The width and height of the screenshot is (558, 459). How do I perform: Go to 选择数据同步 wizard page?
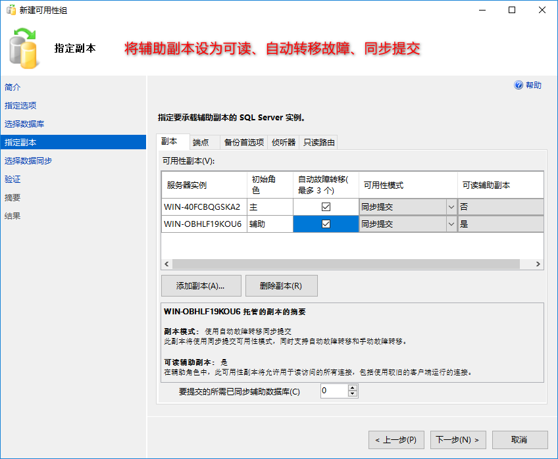(x=28, y=160)
